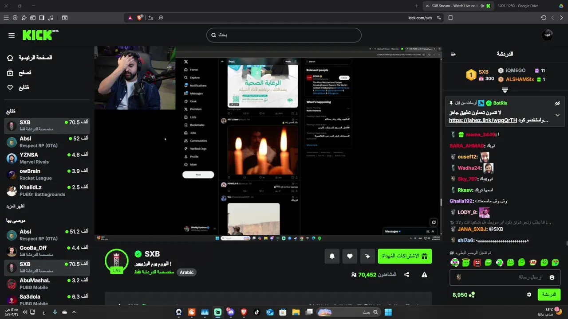Open the تصفح browse page
568x319 pixels.
coord(19,73)
